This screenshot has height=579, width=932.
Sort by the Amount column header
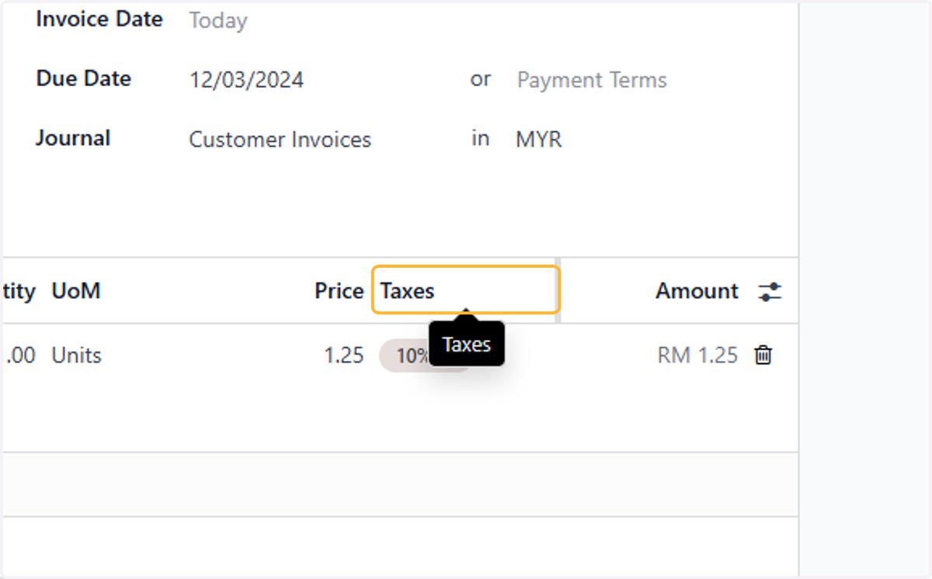point(697,291)
